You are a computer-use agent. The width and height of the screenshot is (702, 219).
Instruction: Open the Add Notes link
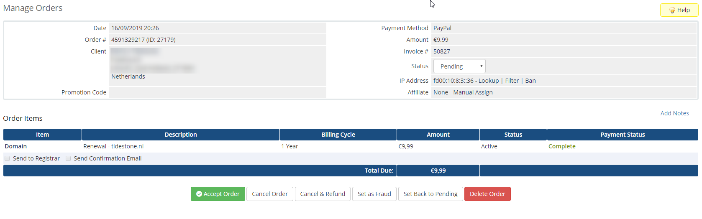(674, 113)
